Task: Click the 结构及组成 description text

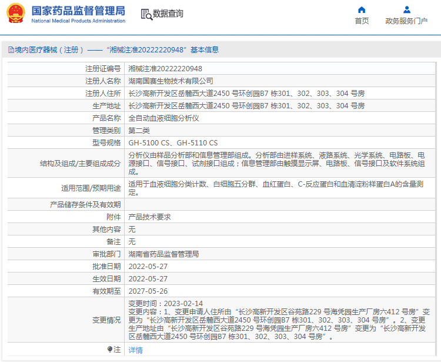Action: 276,163
